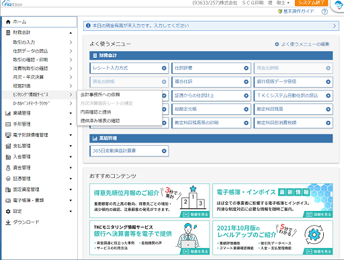Expand the 業績管理 section arrow
The image size is (344, 260).
[x=71, y=114]
